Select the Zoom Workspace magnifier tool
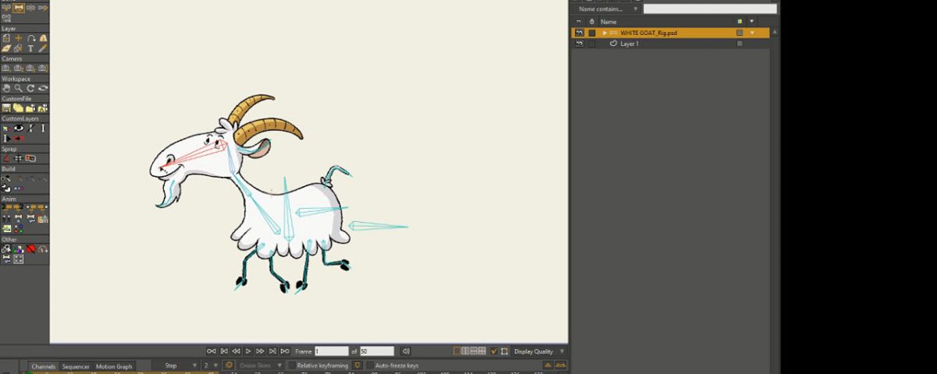This screenshot has height=374, width=937. point(18,88)
